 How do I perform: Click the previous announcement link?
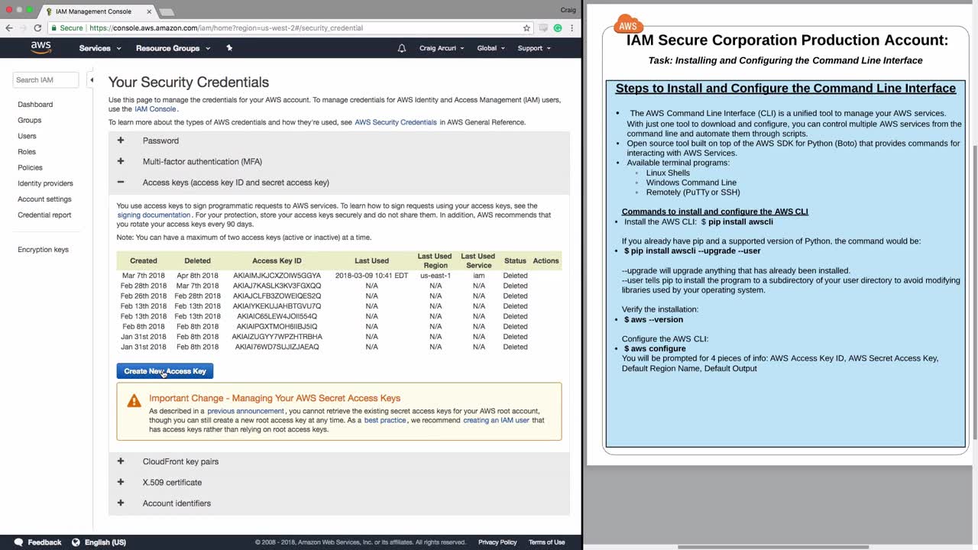(x=245, y=411)
